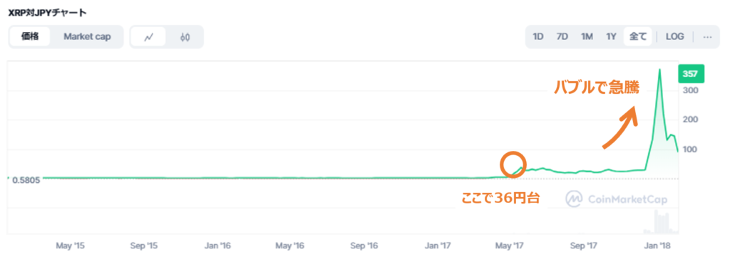Switch to line chart view icon

(148, 37)
